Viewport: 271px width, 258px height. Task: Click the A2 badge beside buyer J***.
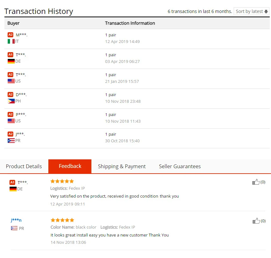pyautogui.click(x=10, y=134)
